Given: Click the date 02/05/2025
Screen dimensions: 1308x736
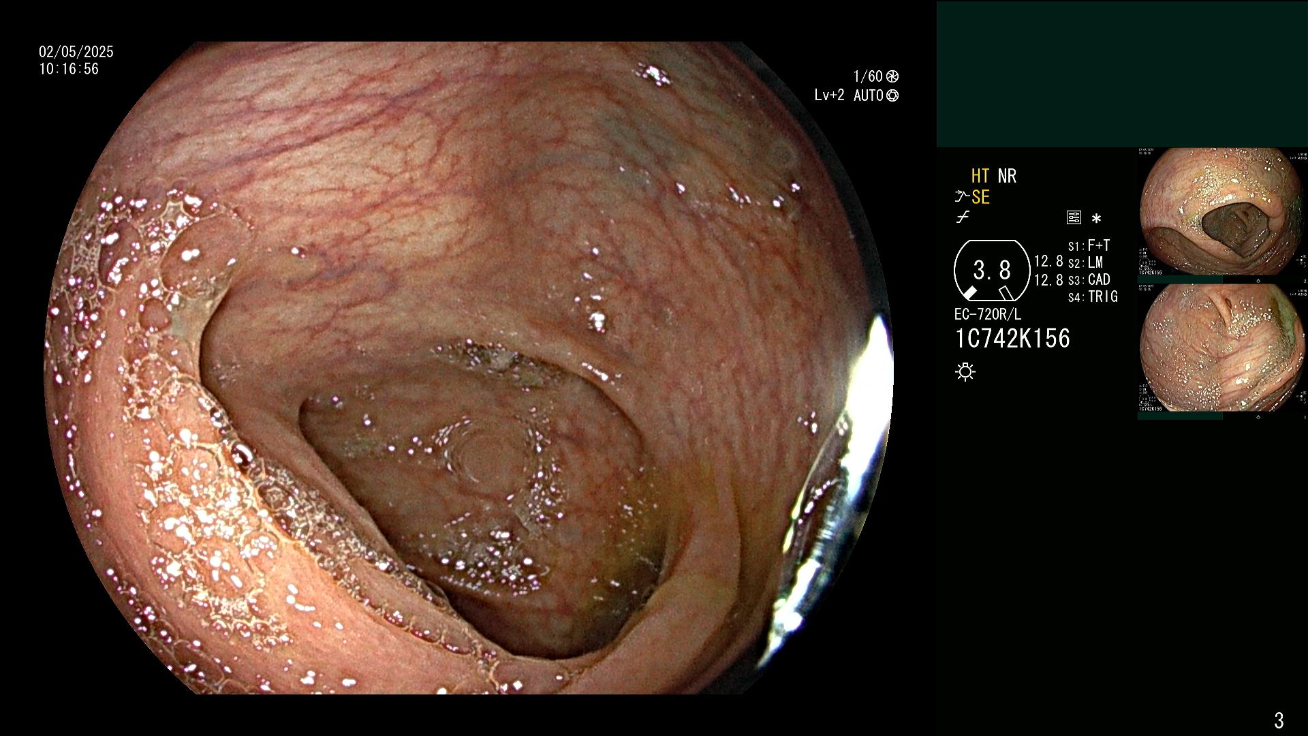Looking at the screenshot, I should (x=76, y=52).
